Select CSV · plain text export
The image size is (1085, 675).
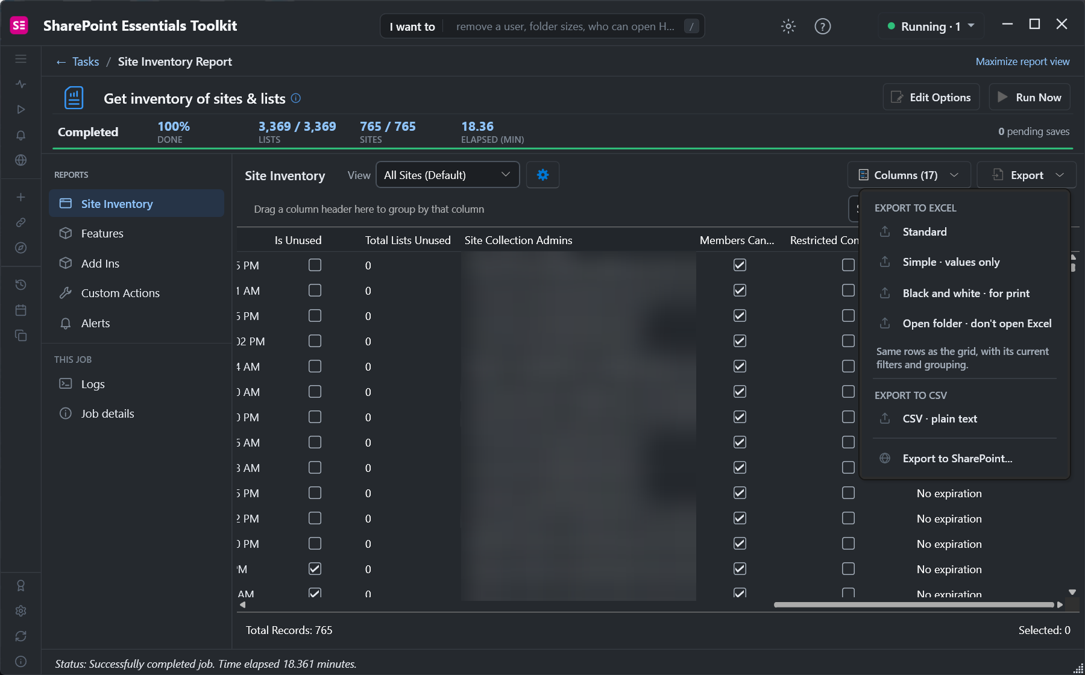coord(964,419)
